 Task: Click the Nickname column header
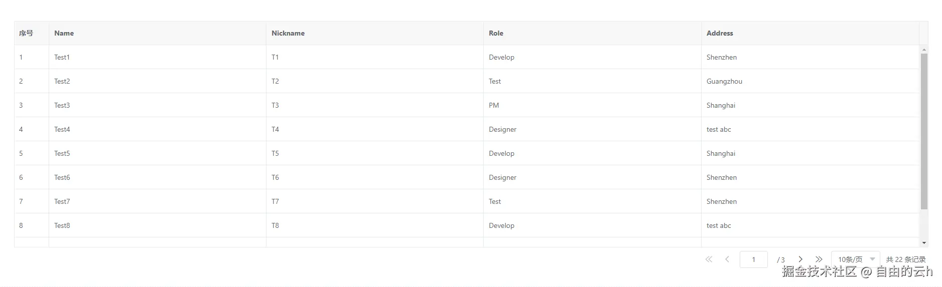click(288, 33)
